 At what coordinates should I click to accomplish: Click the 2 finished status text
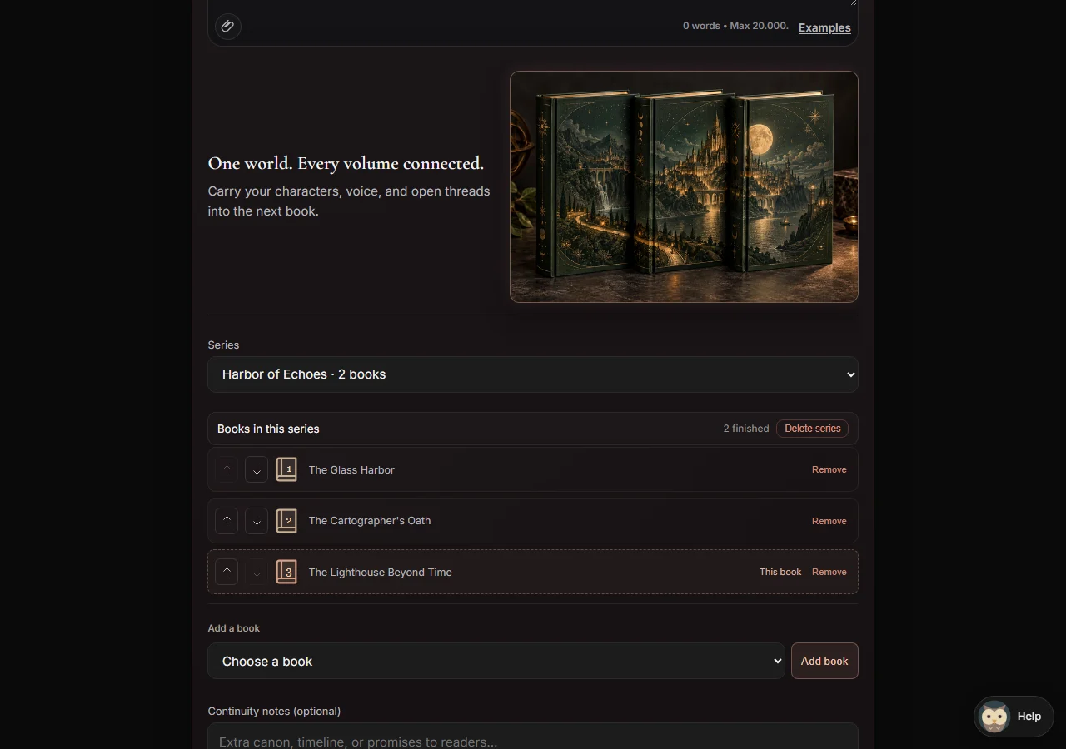pos(746,429)
